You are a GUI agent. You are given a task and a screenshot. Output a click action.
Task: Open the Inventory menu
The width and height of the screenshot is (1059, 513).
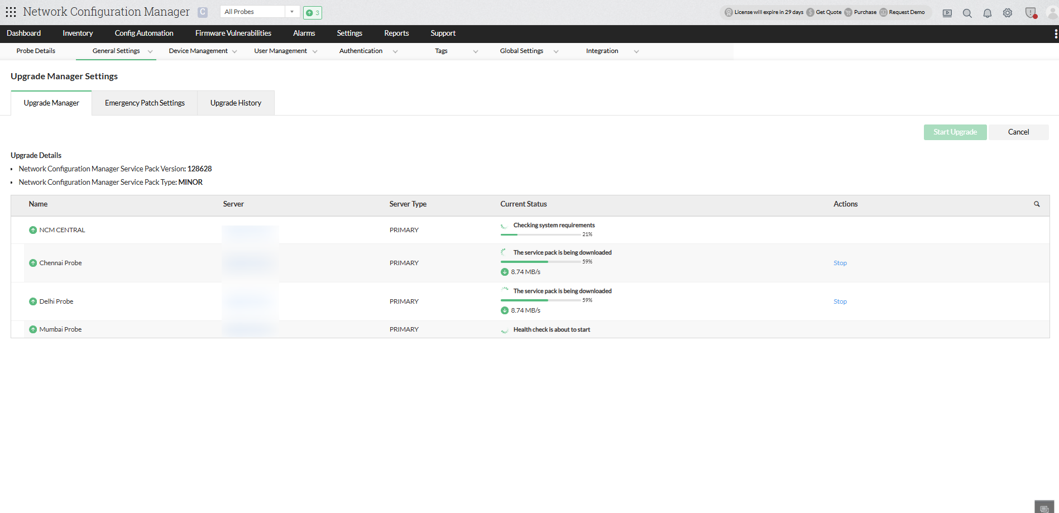tap(78, 33)
